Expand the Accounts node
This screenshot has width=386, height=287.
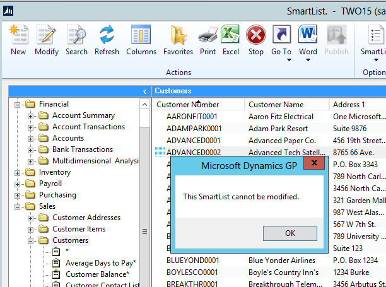[30, 139]
